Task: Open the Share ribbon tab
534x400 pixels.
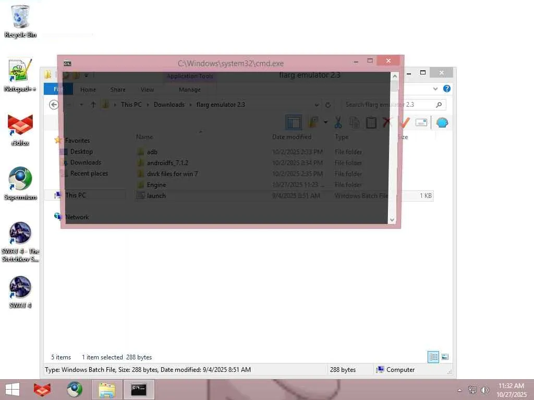Action: point(118,90)
